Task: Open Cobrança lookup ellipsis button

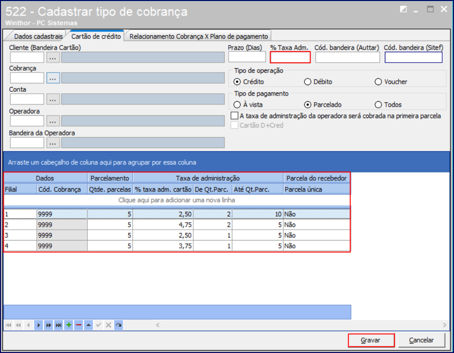Action: tap(53, 78)
